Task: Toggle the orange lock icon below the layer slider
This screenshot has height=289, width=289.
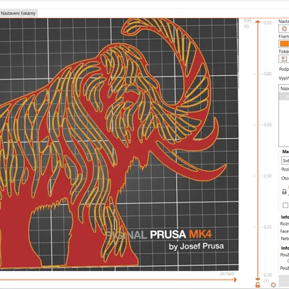Action: coord(258,285)
